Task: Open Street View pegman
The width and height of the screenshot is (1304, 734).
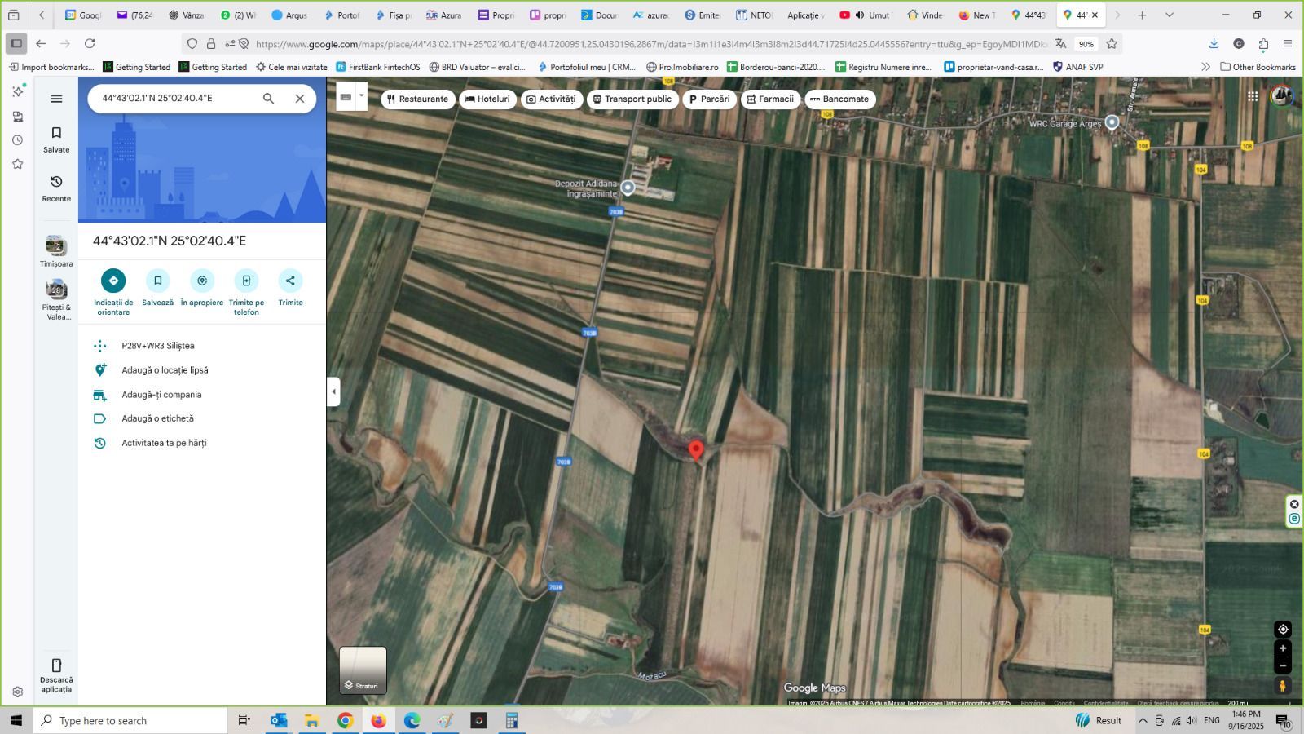Action: (1283, 686)
